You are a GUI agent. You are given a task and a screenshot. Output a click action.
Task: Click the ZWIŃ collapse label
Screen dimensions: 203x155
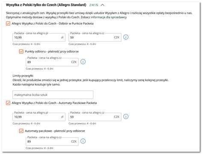[x=94, y=5]
